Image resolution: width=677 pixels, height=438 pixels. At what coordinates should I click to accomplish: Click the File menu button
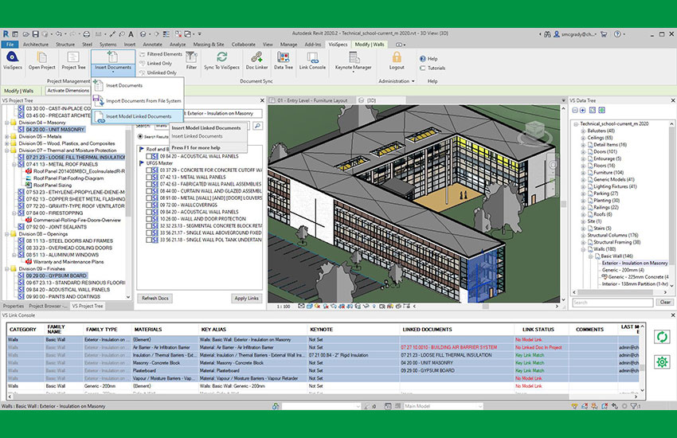tap(10, 45)
